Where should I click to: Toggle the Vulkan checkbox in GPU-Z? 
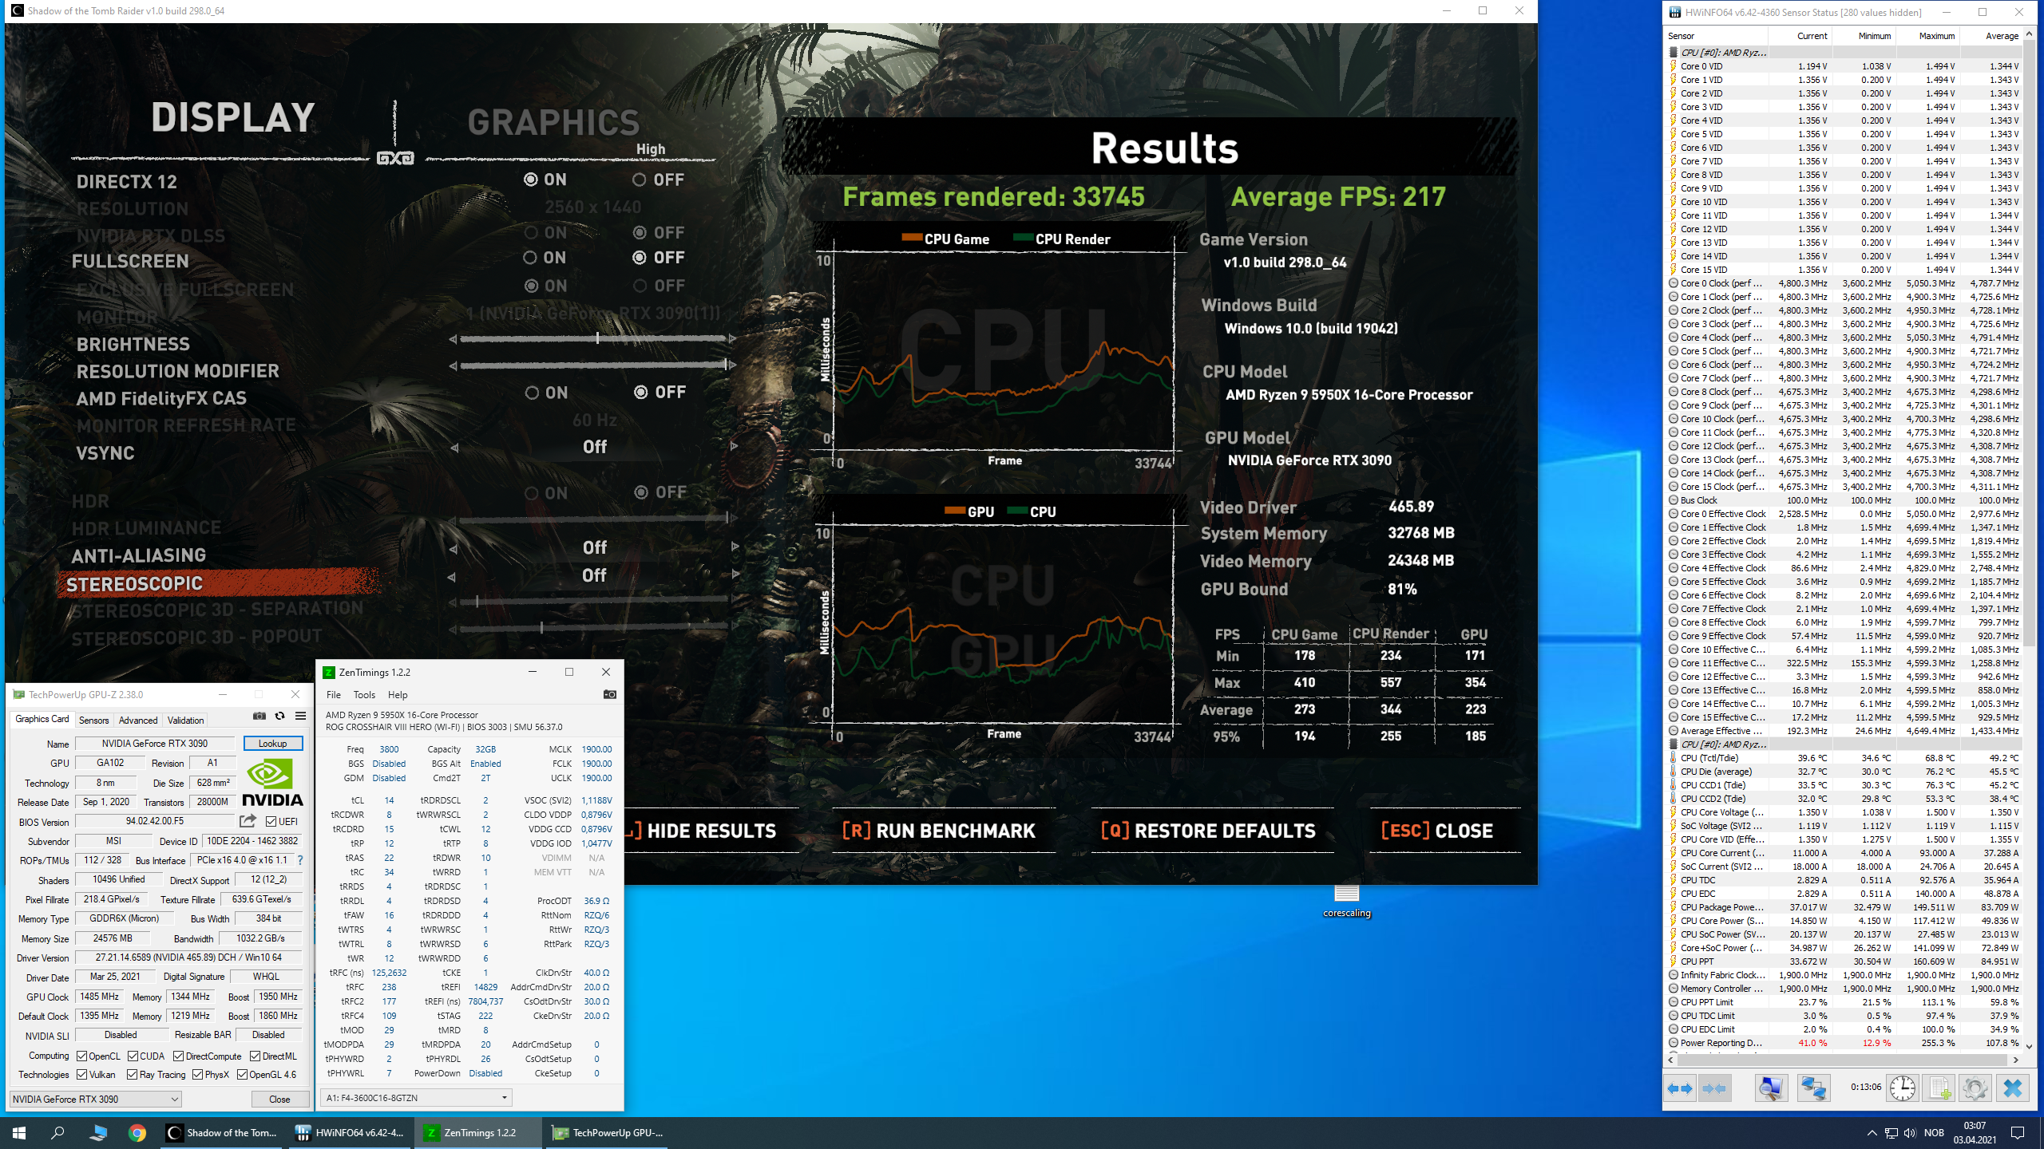pyautogui.click(x=81, y=1075)
